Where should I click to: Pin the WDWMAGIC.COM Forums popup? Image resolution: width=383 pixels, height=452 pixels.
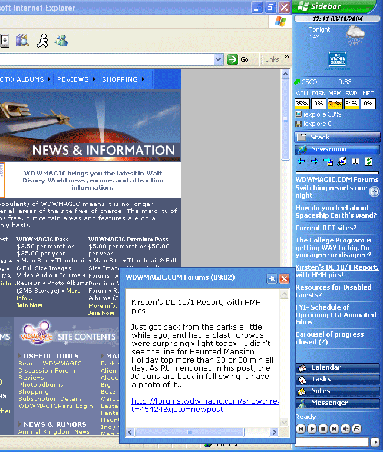pyautogui.click(x=272, y=278)
